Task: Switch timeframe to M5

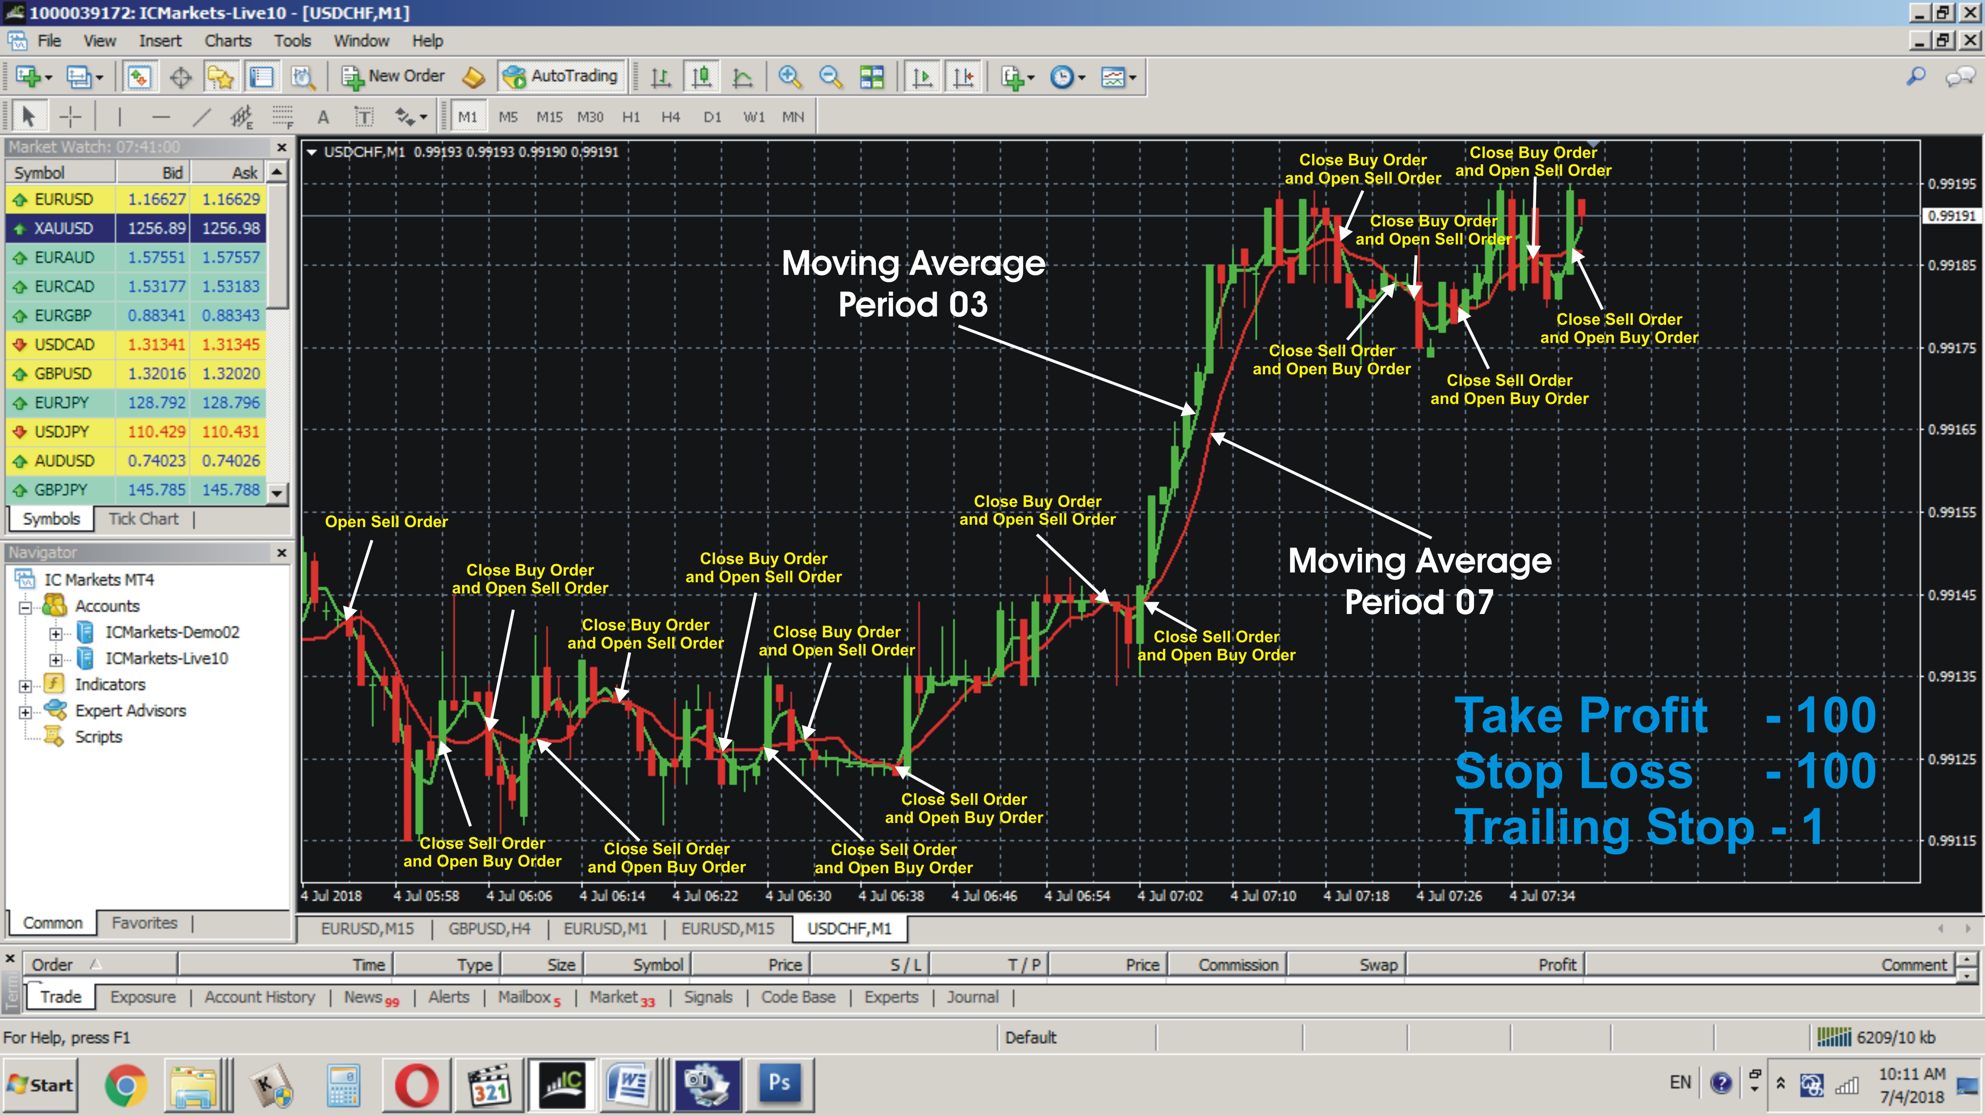Action: (x=508, y=117)
